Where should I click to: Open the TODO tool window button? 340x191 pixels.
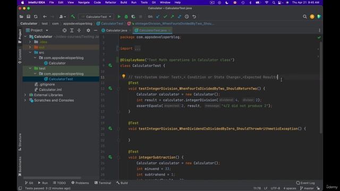coord(59,183)
